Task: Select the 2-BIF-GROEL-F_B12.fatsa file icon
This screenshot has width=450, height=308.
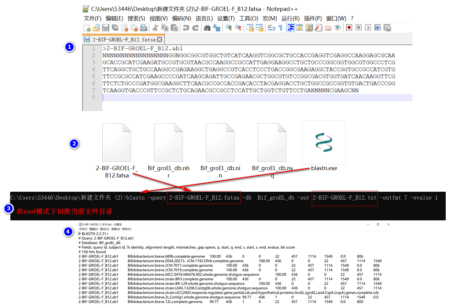Action: pos(117,142)
